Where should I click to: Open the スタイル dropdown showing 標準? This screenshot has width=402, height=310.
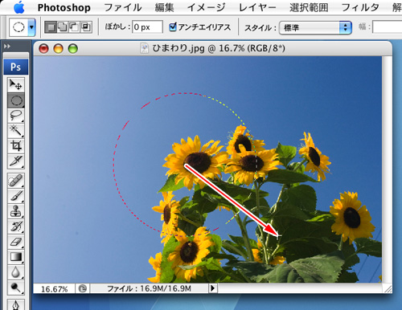315,27
